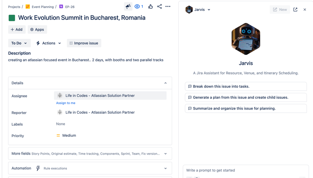This screenshot has width=313, height=178.
Task: Go to the Event Planning breadcrumb
Action: (42, 7)
